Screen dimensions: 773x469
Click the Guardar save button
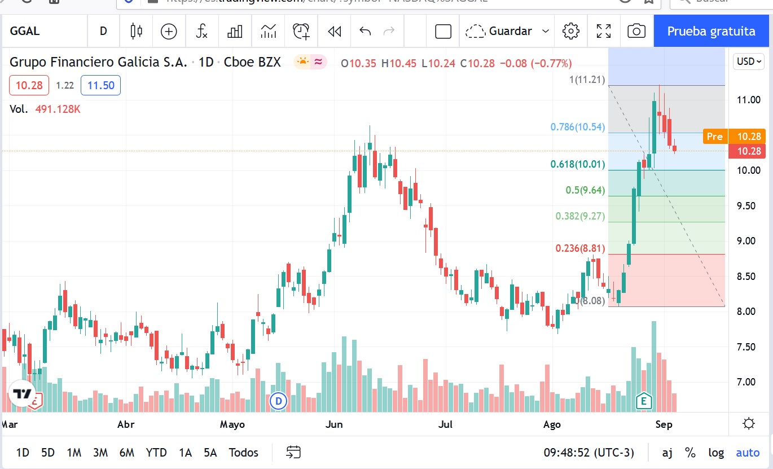click(x=499, y=31)
